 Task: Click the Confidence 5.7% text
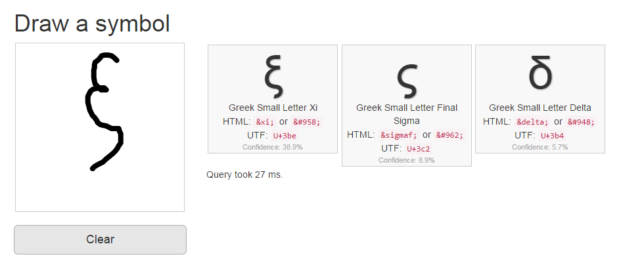click(x=540, y=147)
